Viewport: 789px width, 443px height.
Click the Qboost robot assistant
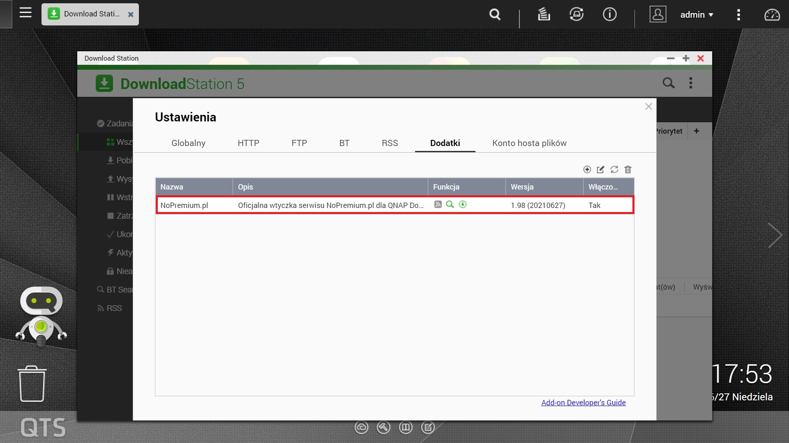(41, 317)
